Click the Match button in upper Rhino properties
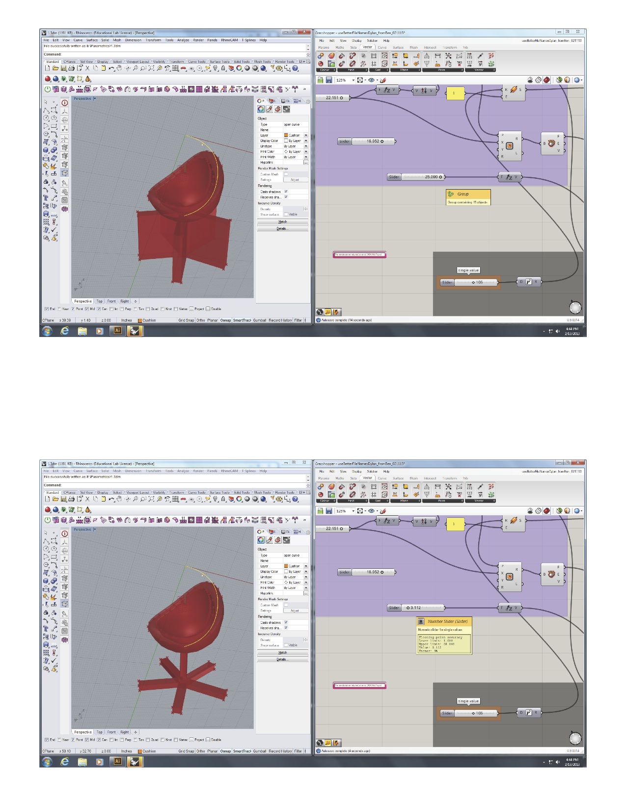This screenshot has height=811, width=626. pyautogui.click(x=282, y=222)
